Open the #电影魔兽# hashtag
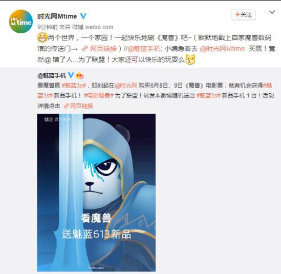 [x=99, y=96]
